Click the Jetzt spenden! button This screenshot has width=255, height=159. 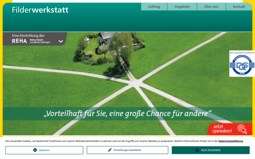coord(230,129)
